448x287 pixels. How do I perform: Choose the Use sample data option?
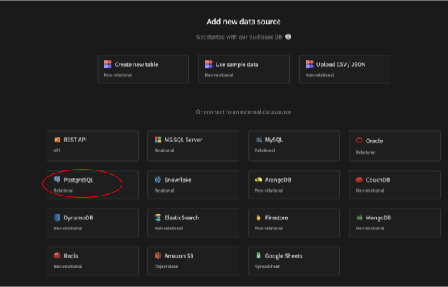tap(244, 70)
